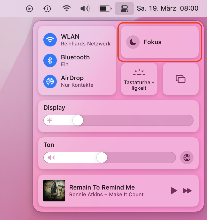Open Time Machine menu bar icon
This screenshot has width=207, height=220.
(47, 9)
